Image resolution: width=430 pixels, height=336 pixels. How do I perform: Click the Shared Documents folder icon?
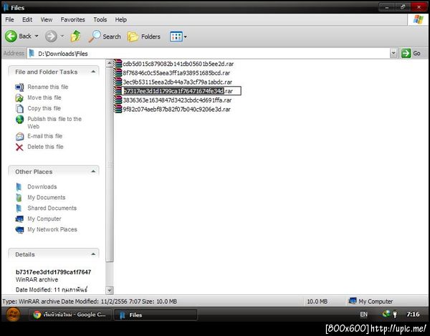click(x=19, y=208)
